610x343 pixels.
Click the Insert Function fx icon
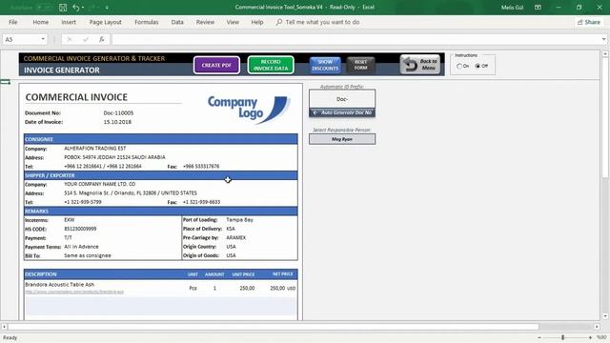[x=102, y=39]
